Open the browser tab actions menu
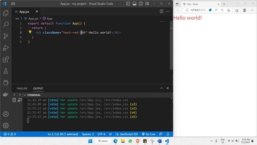 click(x=177, y=4)
